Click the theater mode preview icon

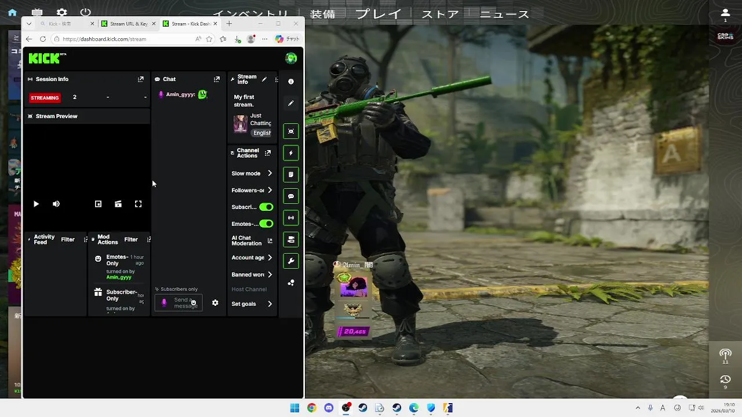click(118, 204)
